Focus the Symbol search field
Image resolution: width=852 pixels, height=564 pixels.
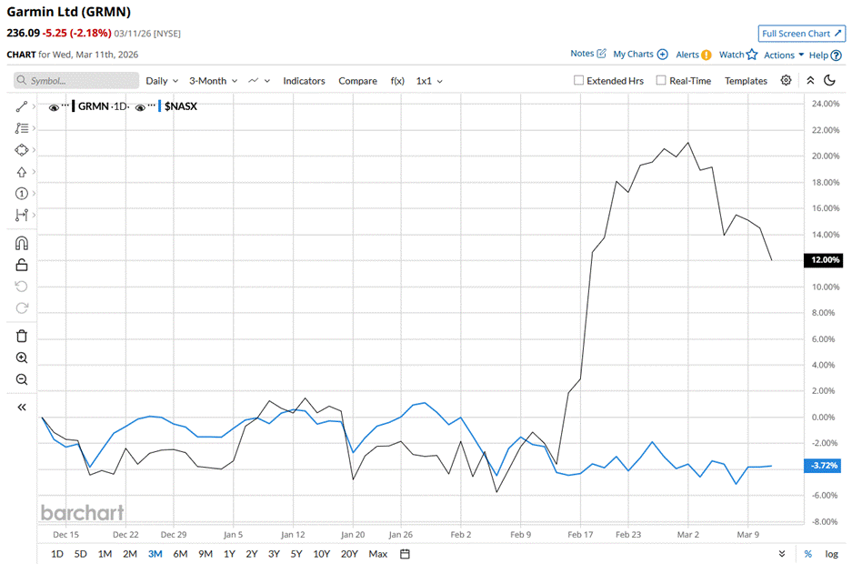point(76,80)
